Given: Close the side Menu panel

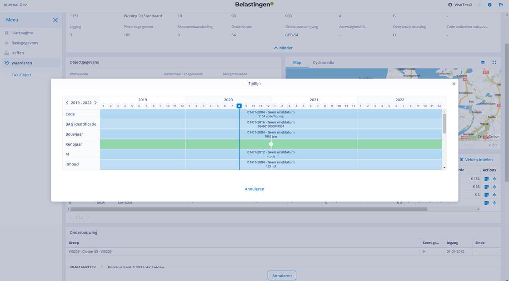Looking at the screenshot, I should pos(55,20).
